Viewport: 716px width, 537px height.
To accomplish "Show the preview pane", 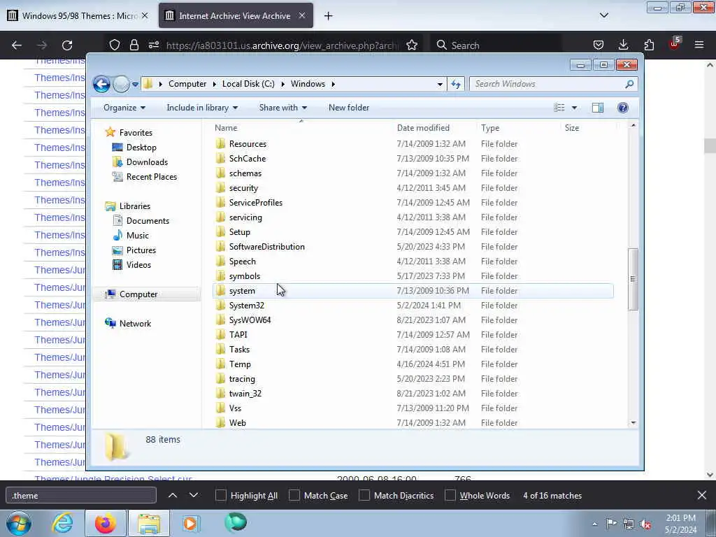I will point(597,108).
